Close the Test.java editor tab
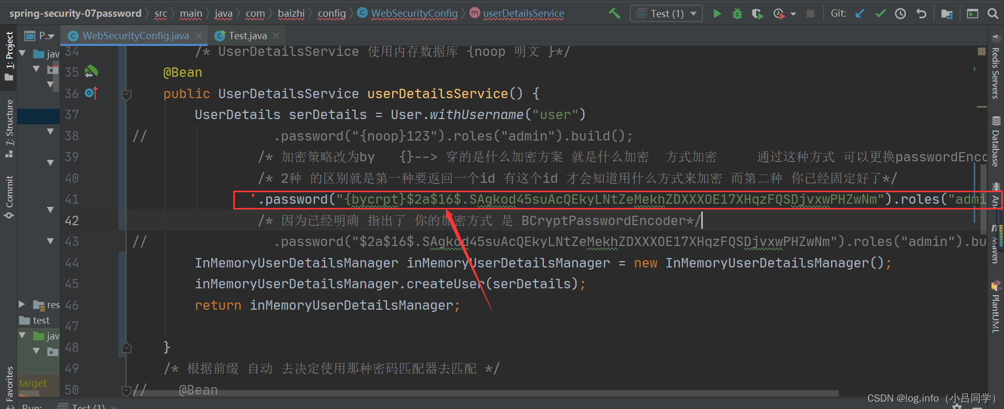The width and height of the screenshot is (1004, 409). point(276,36)
